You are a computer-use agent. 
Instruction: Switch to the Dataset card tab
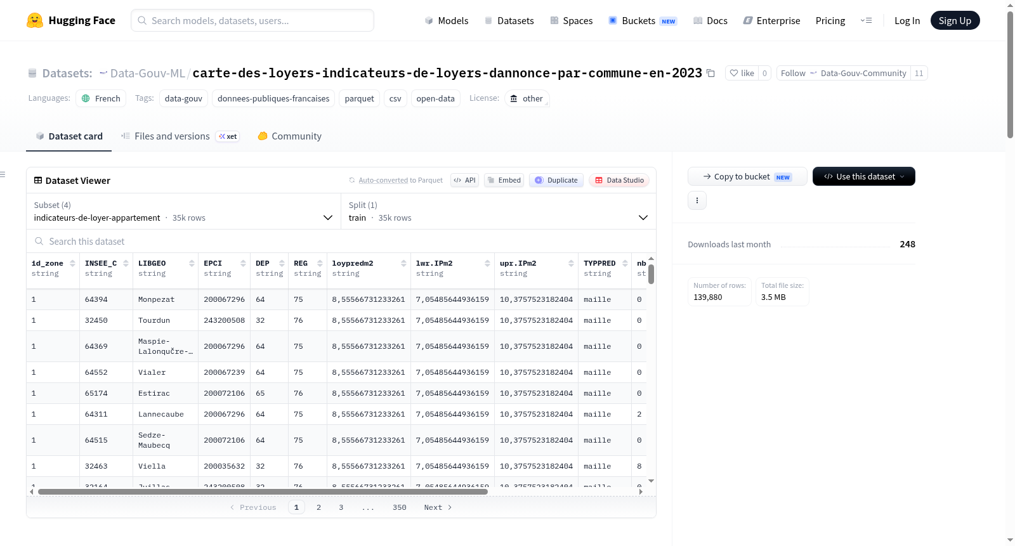[x=69, y=136]
